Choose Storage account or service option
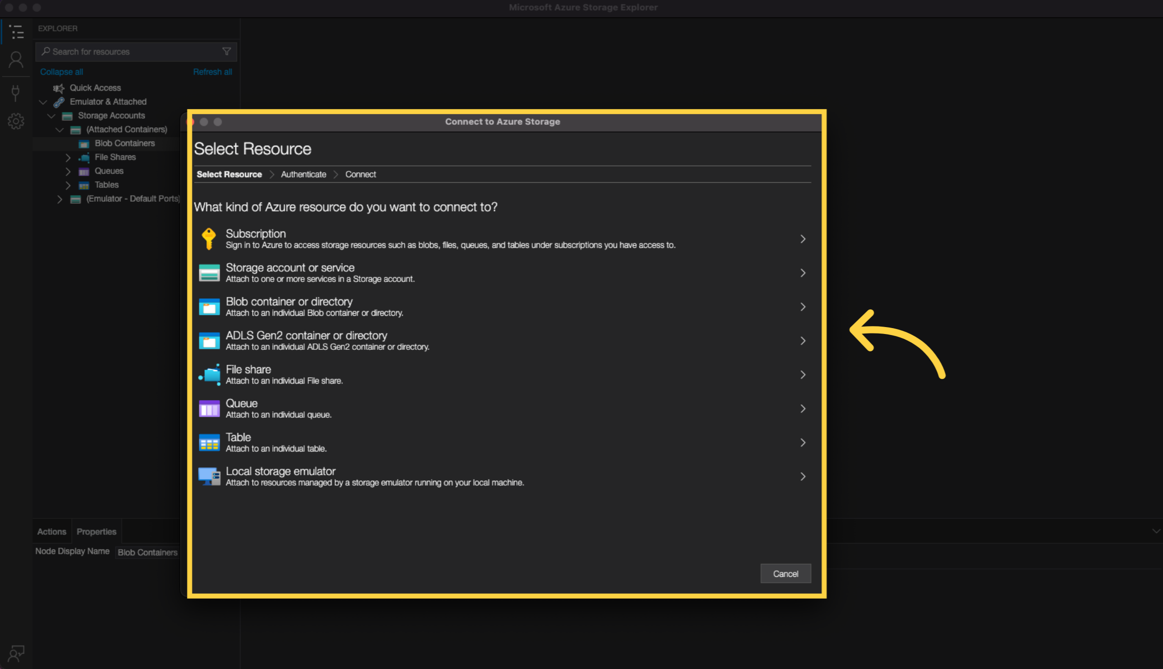Screen dimensions: 1163x669 290,268
